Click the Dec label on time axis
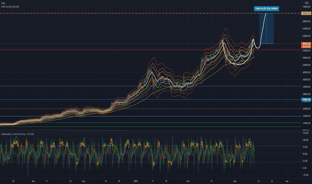The width and height of the screenshot is (312, 184). coord(84,181)
